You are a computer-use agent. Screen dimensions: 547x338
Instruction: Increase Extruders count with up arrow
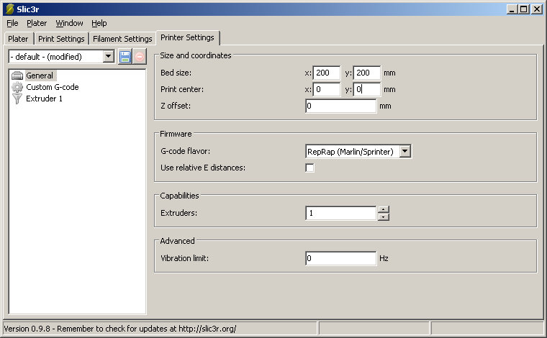384,209
